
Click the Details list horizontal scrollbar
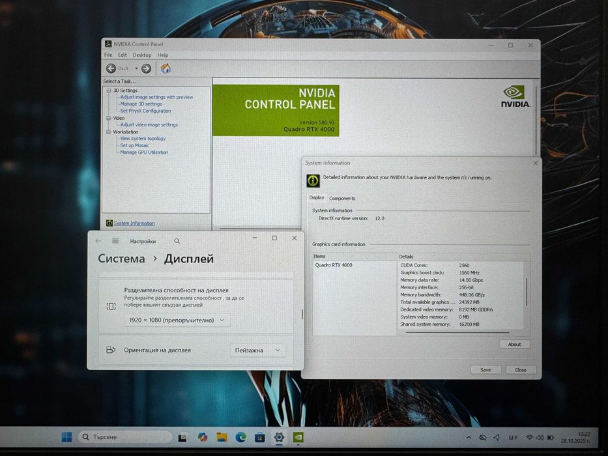tap(457, 332)
